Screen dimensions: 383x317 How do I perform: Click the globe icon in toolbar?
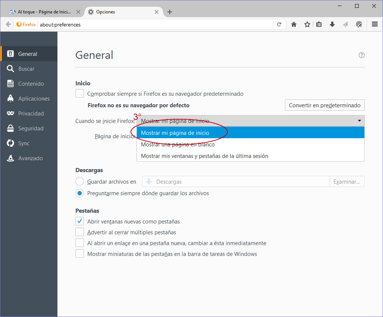(359, 25)
